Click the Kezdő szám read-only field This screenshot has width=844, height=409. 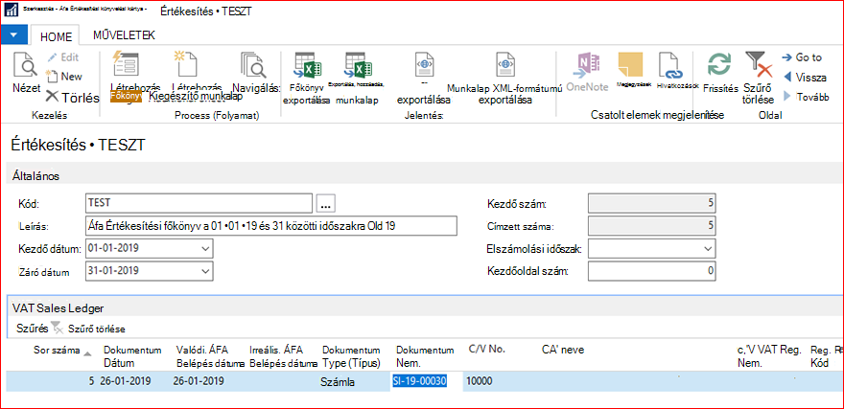point(652,203)
